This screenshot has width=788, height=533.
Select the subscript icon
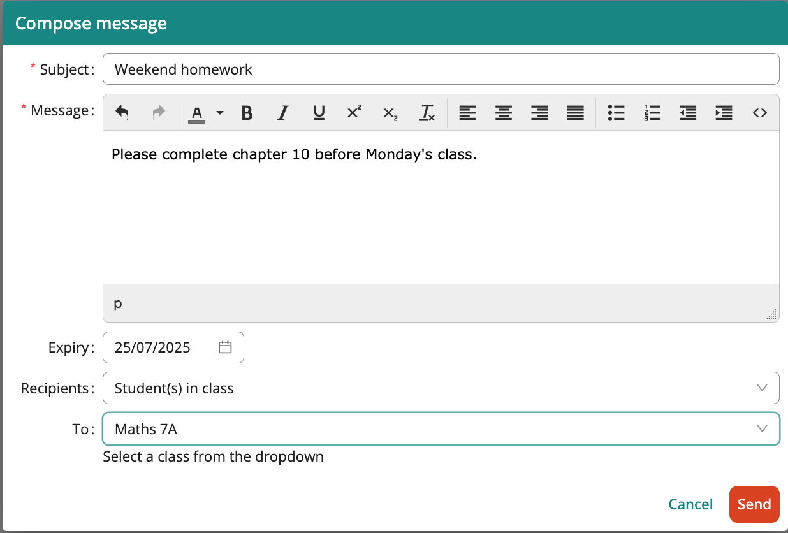[x=391, y=112]
